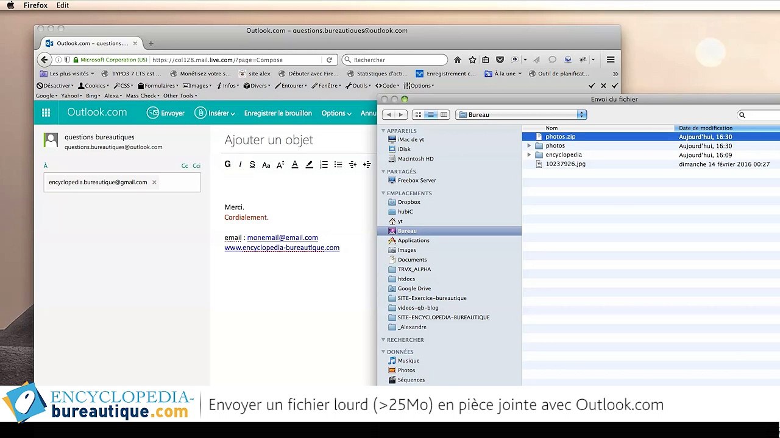
Task: Collapse the APPAREILS sidebar section
Action: pos(384,131)
